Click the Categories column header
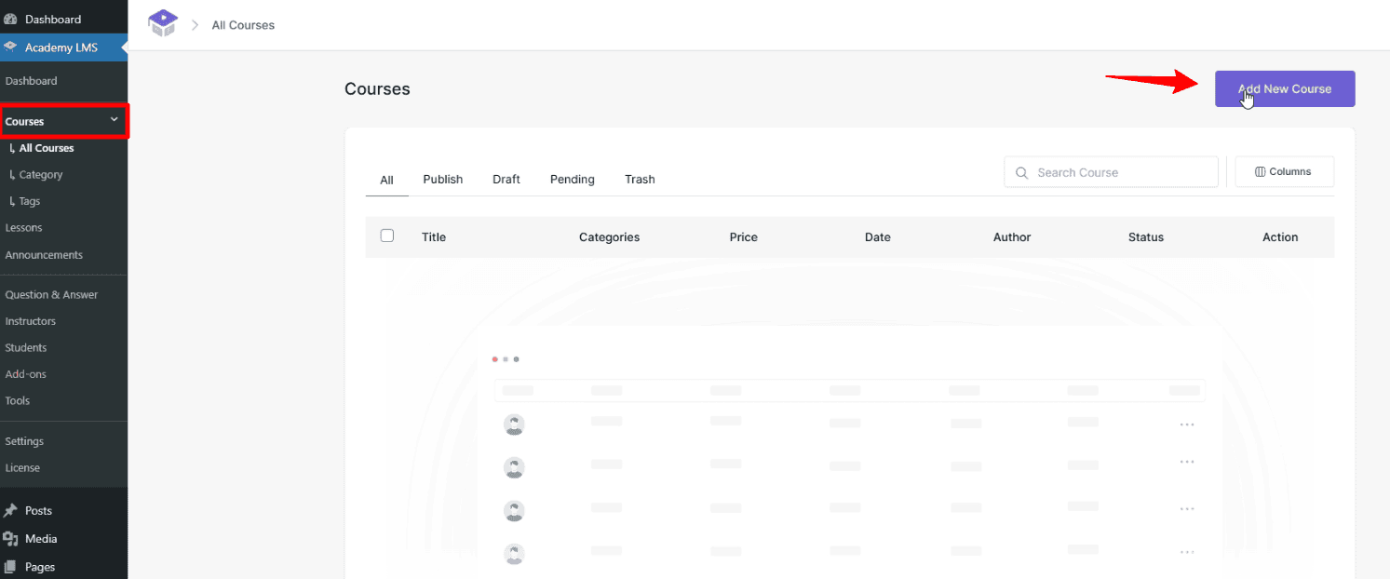 609,236
